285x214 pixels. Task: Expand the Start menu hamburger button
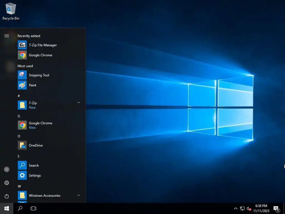tap(7, 36)
